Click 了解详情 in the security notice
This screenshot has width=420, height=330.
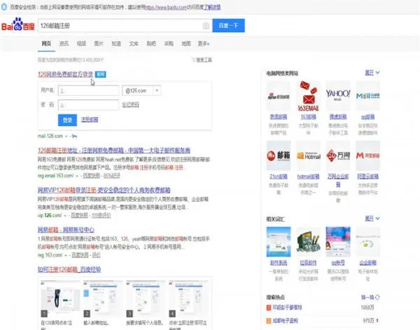point(212,7)
